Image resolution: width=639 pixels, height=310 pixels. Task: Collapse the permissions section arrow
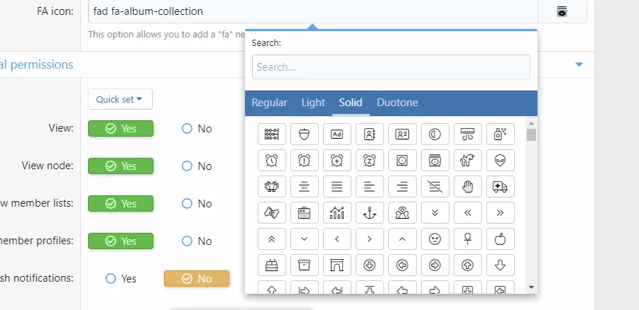click(579, 64)
